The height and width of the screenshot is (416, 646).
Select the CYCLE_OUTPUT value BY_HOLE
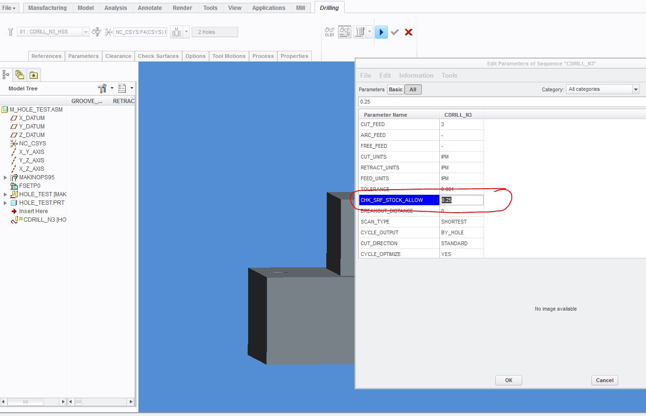coord(461,232)
